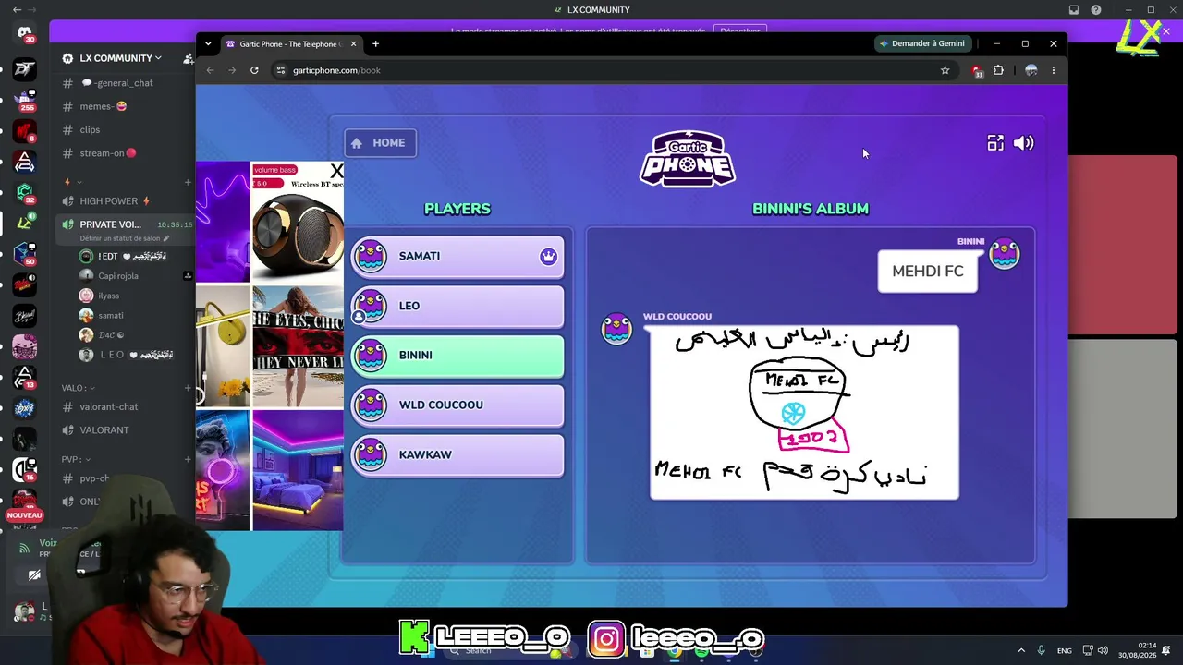Open a new Chrome tab
The image size is (1183, 665).
375,43
